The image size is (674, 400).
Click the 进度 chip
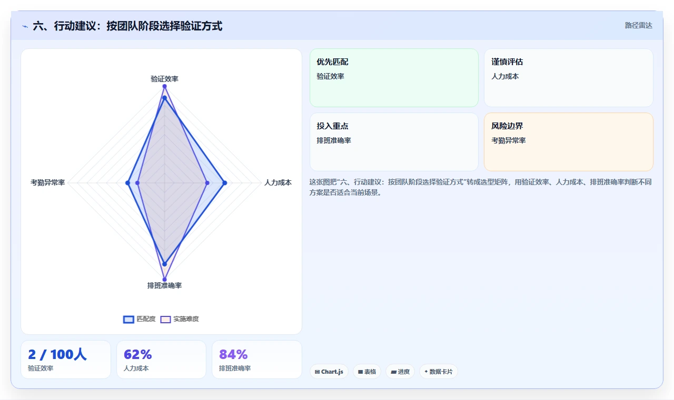400,372
